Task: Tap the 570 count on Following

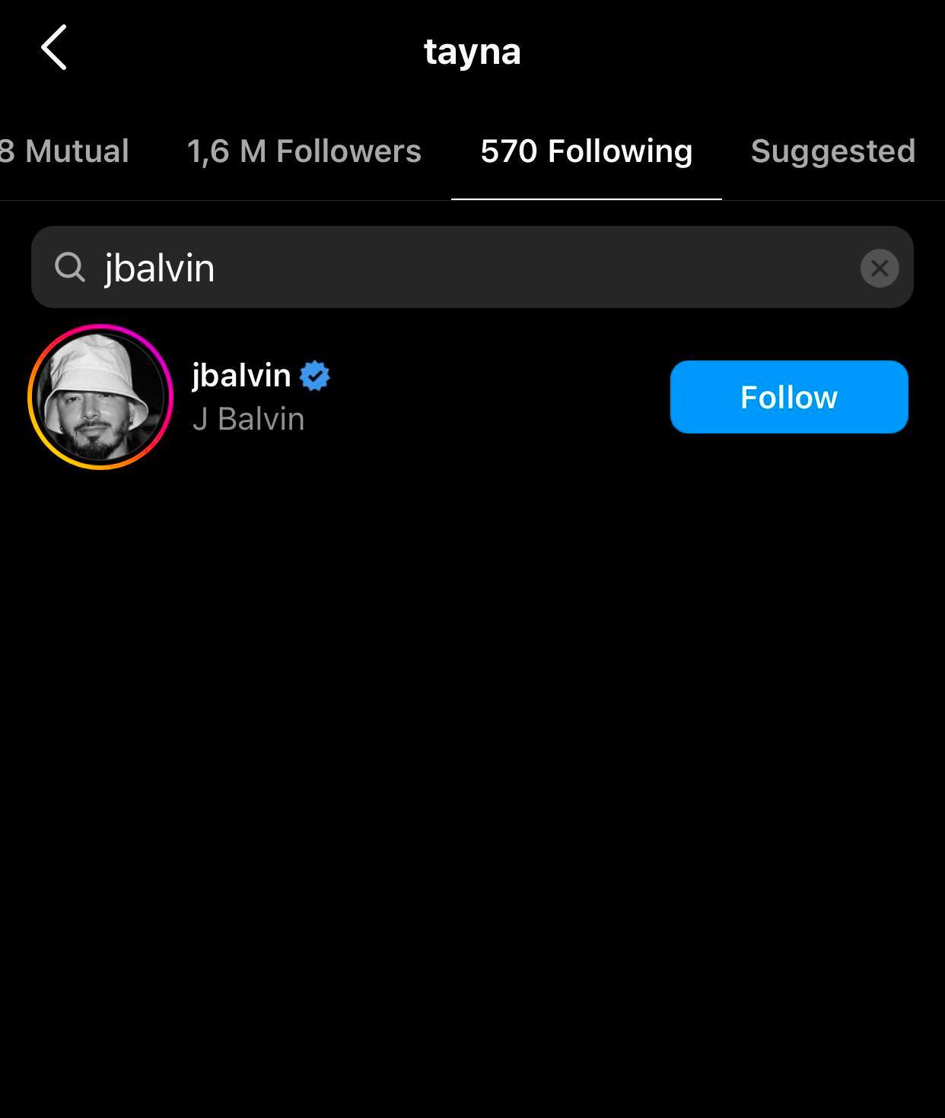Action: pos(509,151)
